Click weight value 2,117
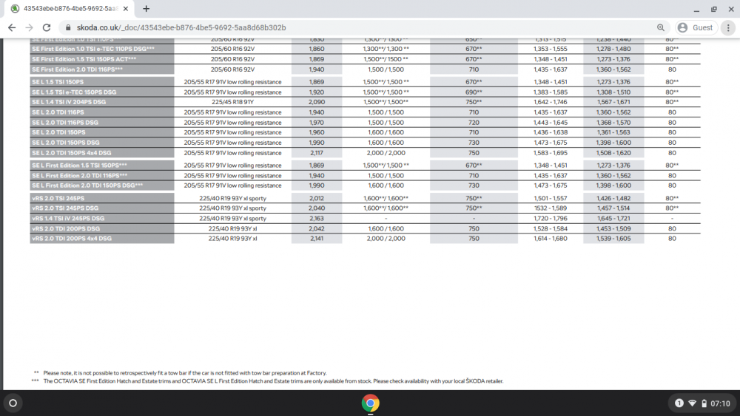This screenshot has width=740, height=416. [x=317, y=153]
